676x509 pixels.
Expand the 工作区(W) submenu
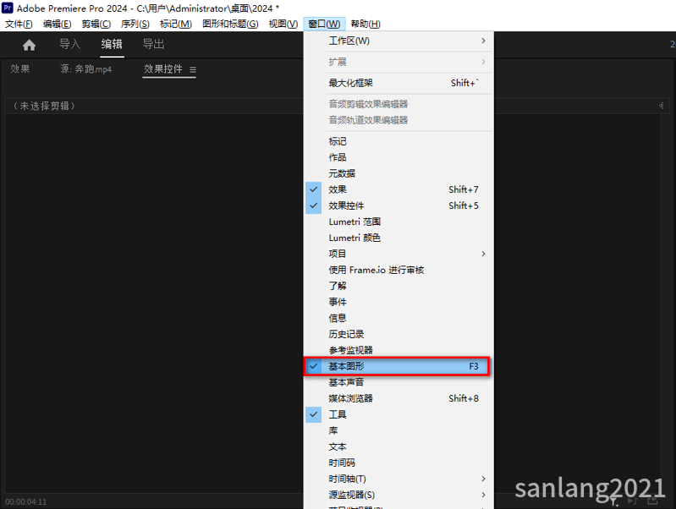398,41
